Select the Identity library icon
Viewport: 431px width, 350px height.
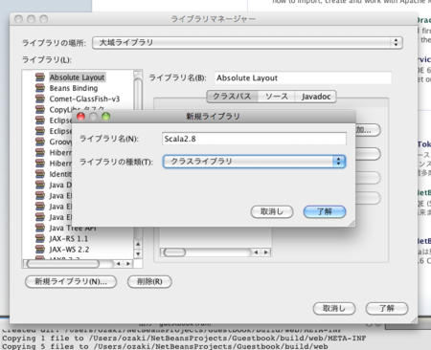pyautogui.click(x=40, y=174)
